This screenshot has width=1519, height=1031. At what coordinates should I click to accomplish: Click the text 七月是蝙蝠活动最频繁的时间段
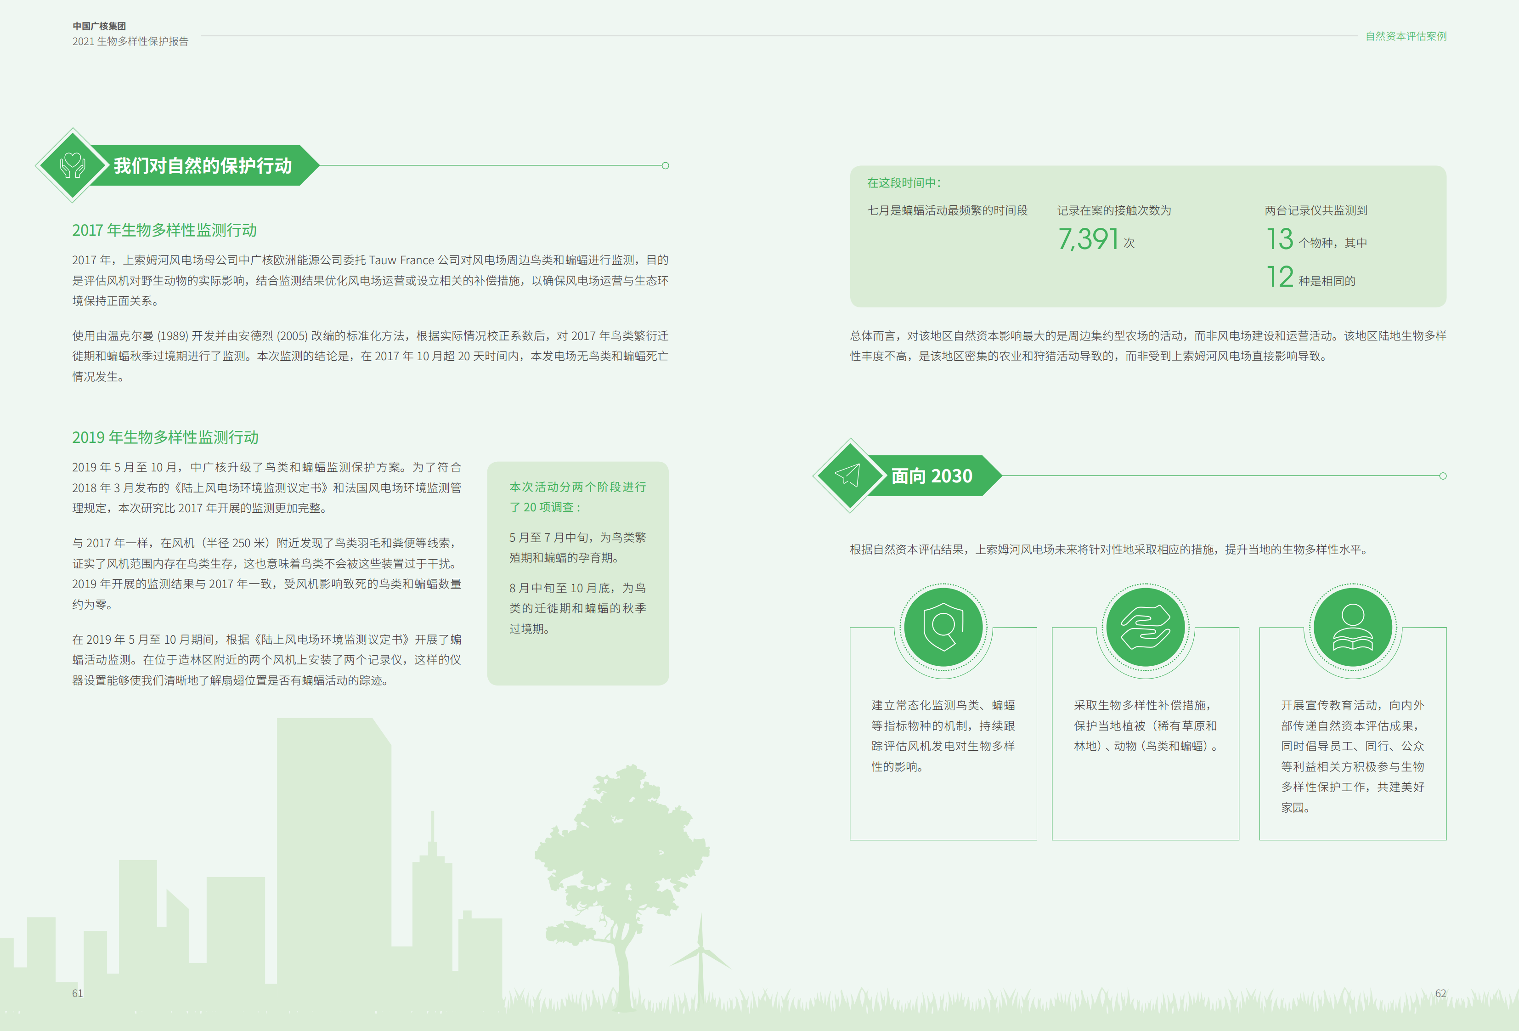pos(947,210)
